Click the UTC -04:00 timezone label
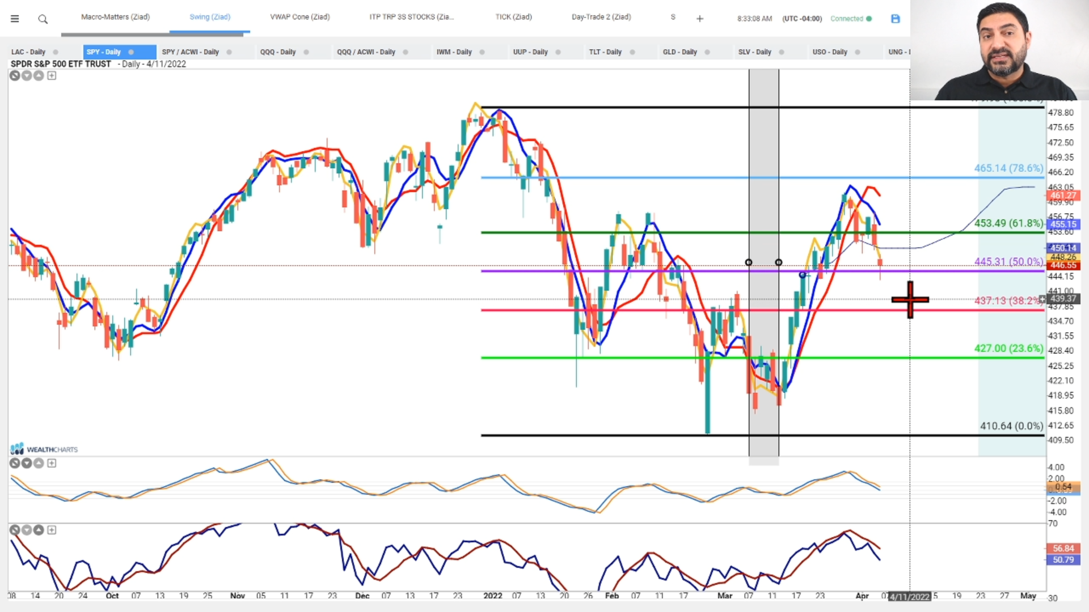Screen dimensions: 1089x612 pos(802,19)
